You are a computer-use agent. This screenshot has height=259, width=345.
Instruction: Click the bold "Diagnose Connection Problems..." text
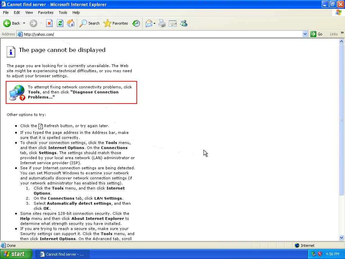pos(73,94)
